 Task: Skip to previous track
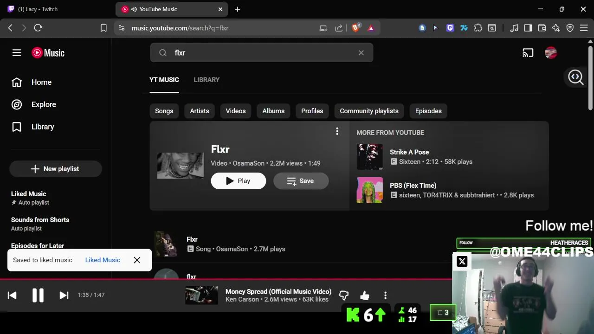(12, 295)
